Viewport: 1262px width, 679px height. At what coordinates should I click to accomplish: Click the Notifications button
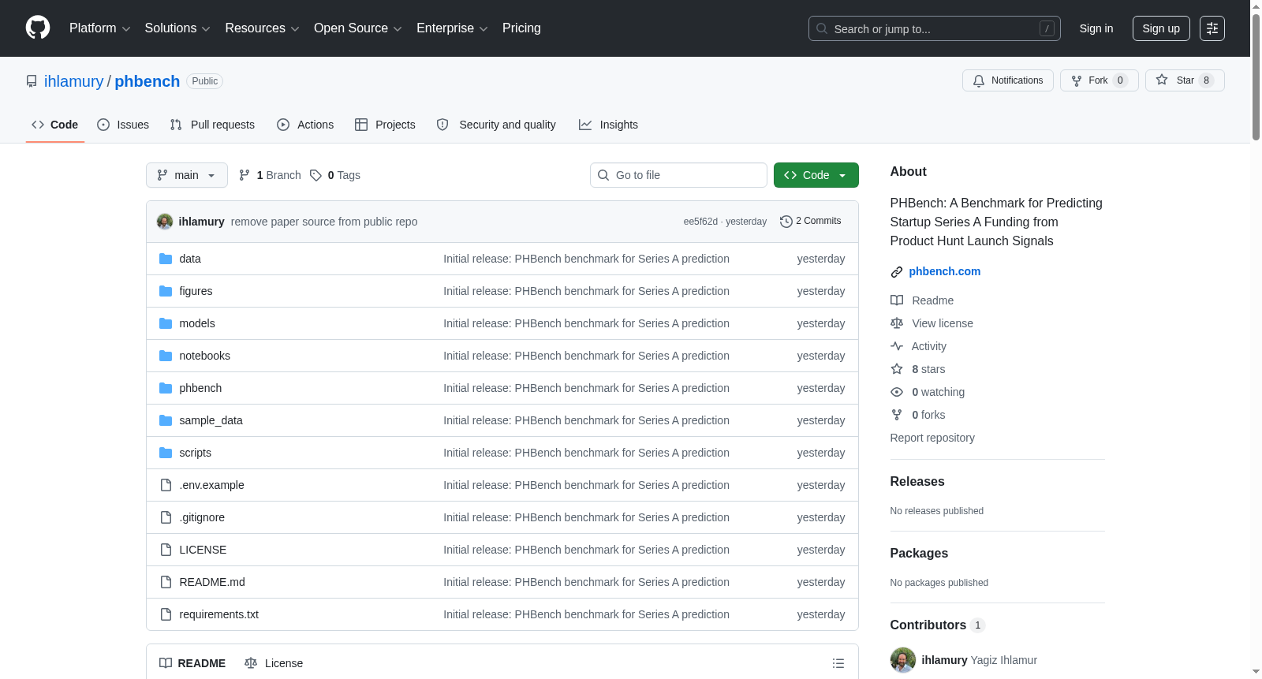point(1008,80)
